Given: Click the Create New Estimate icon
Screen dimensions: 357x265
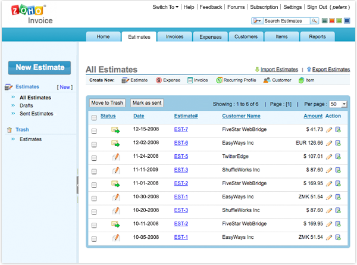Looking at the screenshot, I should 125,80.
